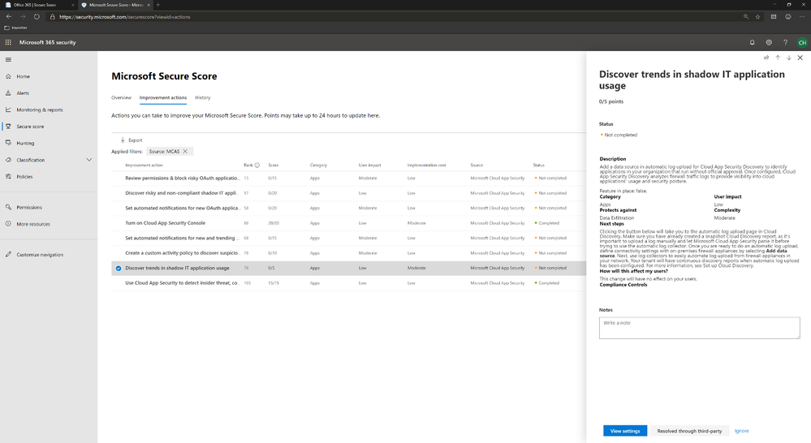Image resolution: width=811 pixels, height=443 pixels.
Task: Go to previous action with up arrow
Action: pos(778,58)
